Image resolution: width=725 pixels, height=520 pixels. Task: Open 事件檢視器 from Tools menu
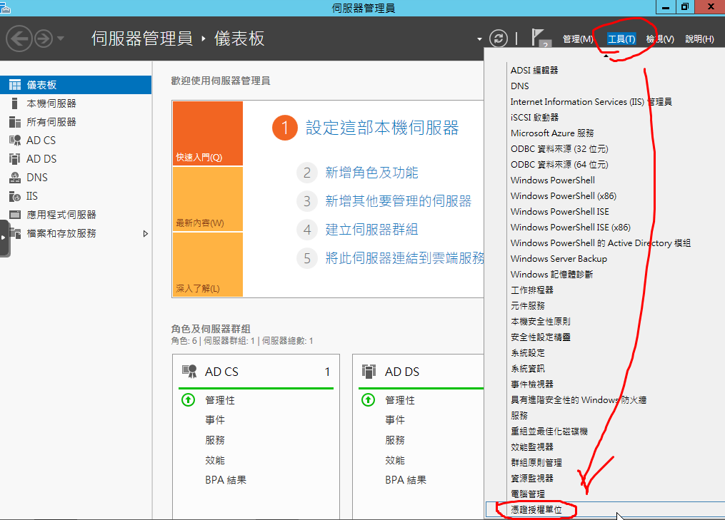(x=531, y=384)
